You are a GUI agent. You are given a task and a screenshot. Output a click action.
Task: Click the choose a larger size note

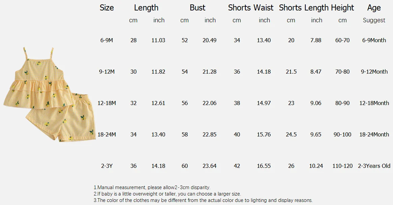point(167,194)
